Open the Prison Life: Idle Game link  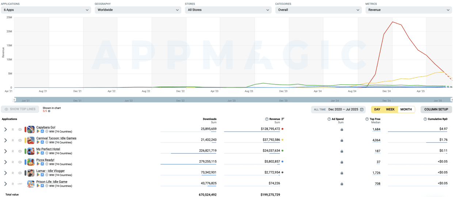point(52,182)
